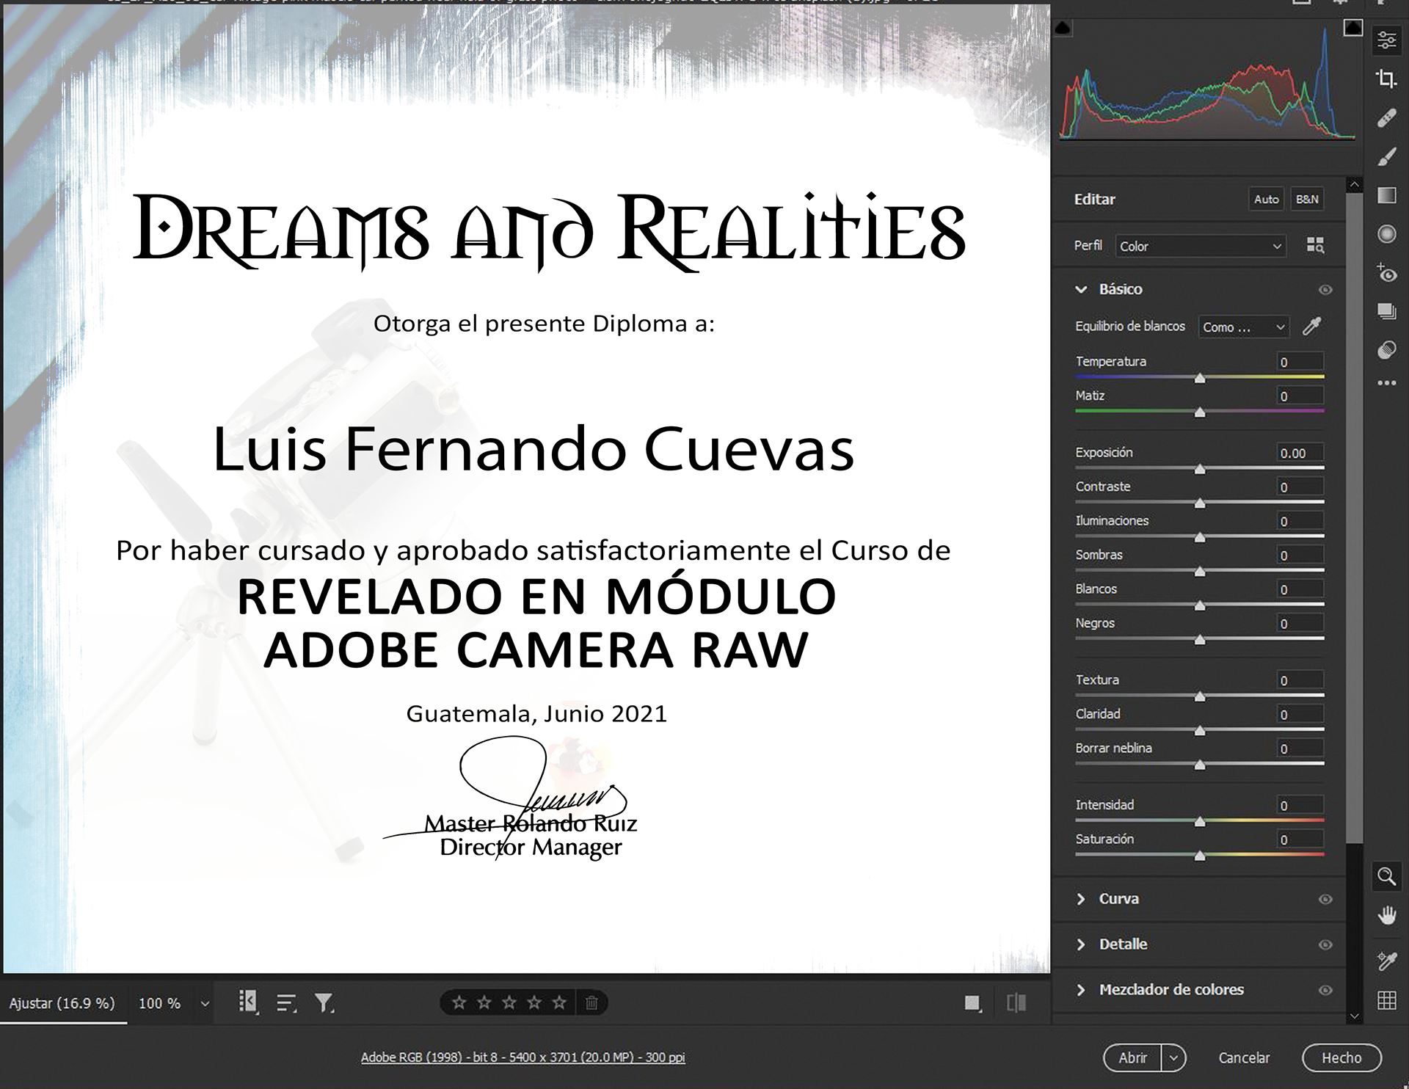Click the Claridad slider handle

1200,731
